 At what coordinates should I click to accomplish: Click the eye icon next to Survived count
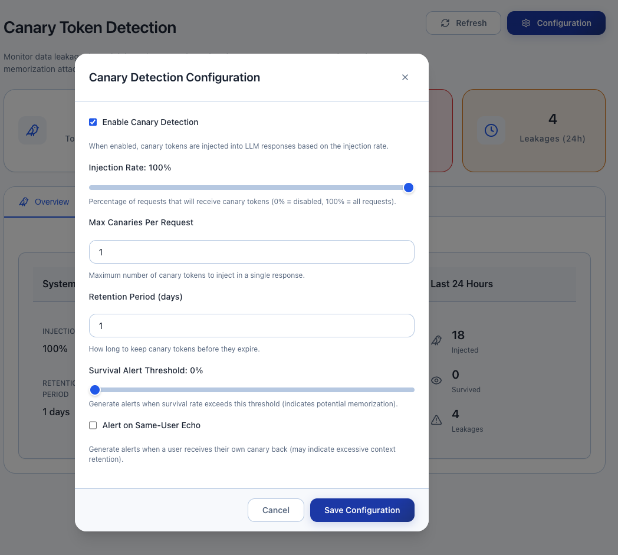click(x=436, y=380)
